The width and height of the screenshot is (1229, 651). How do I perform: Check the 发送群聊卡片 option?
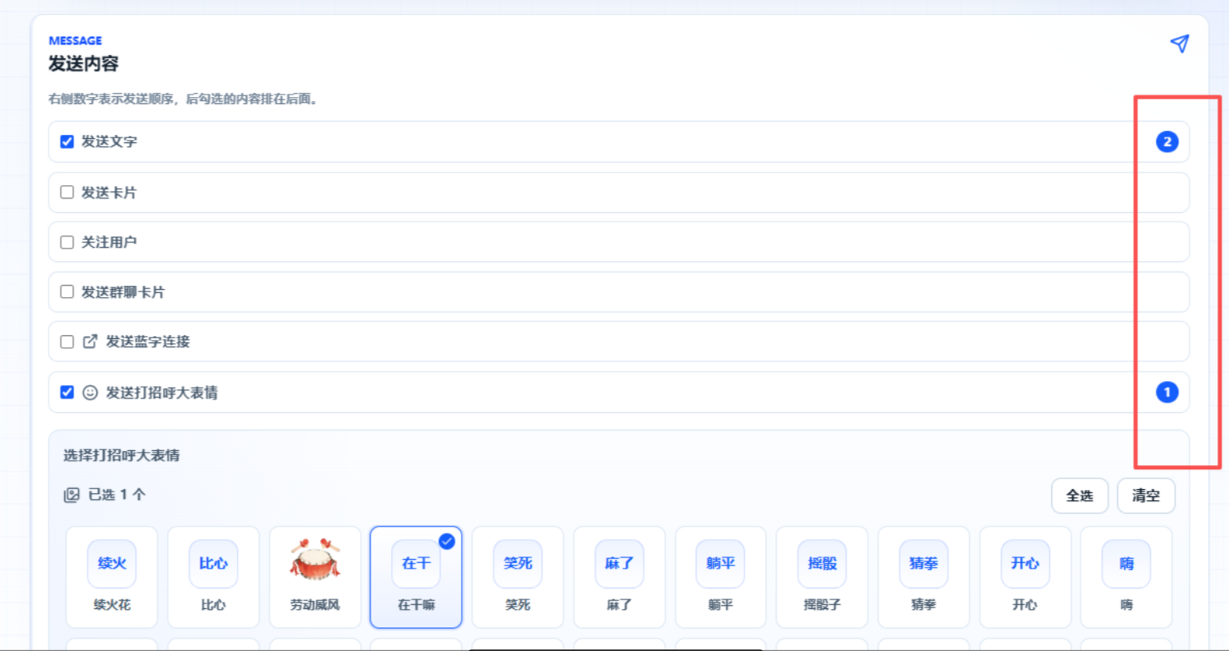click(x=68, y=292)
